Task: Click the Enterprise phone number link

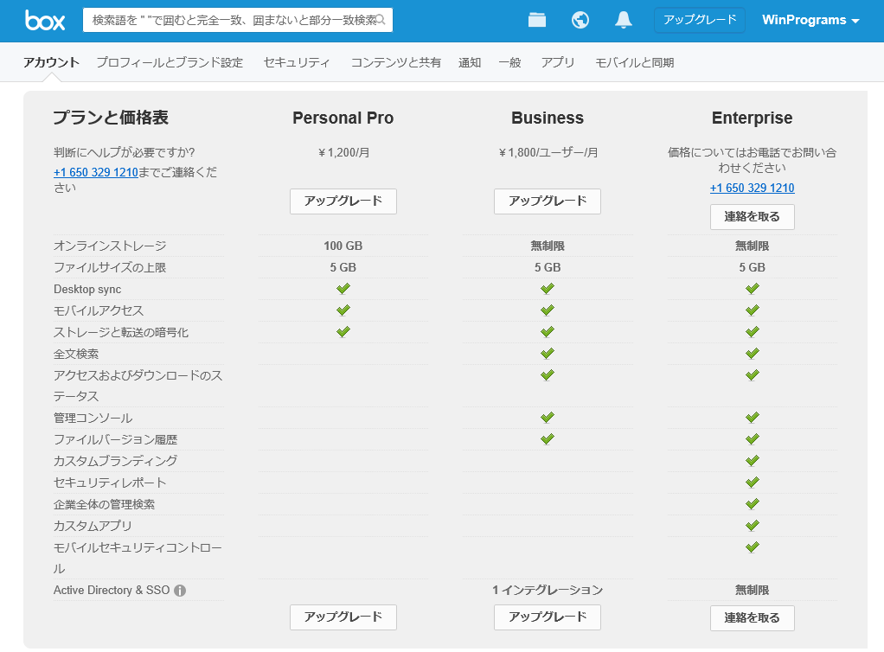Action: point(752,188)
